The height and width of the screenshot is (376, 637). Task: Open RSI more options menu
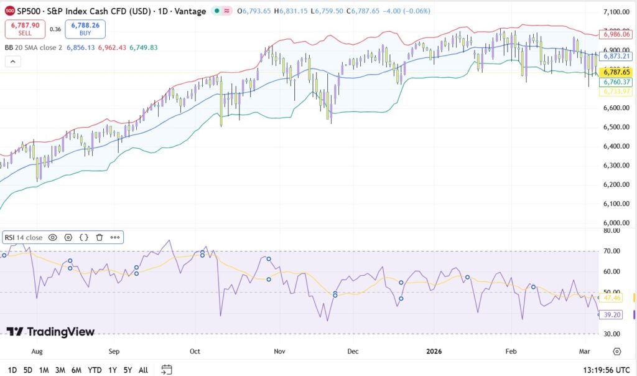(x=115, y=237)
